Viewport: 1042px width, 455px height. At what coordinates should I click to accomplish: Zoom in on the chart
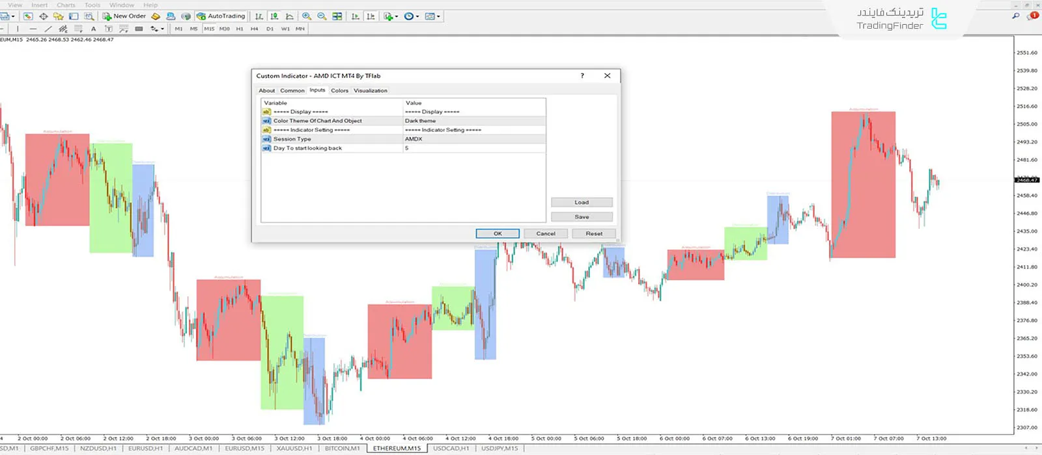click(x=307, y=16)
